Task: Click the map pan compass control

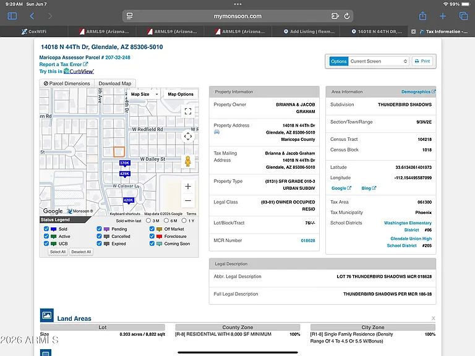Action: click(x=188, y=136)
